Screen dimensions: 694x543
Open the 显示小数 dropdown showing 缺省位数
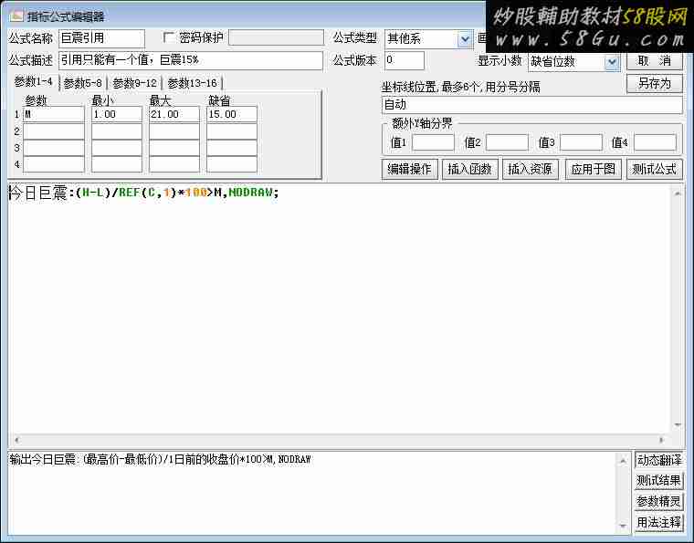(612, 62)
